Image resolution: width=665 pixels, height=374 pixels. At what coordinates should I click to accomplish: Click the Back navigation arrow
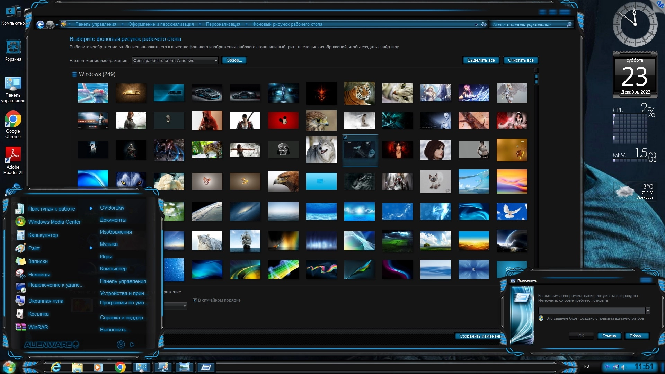coord(40,25)
